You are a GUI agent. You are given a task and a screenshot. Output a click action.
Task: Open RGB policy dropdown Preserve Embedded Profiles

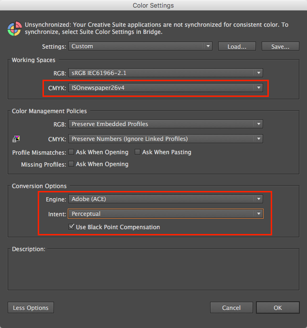pos(166,124)
